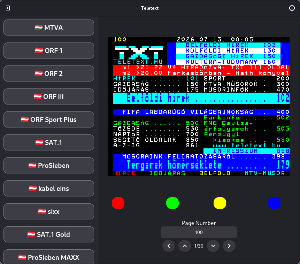Switch to SAT.1 Gold channel
Screen dimensions: 300x264
pos(49,234)
